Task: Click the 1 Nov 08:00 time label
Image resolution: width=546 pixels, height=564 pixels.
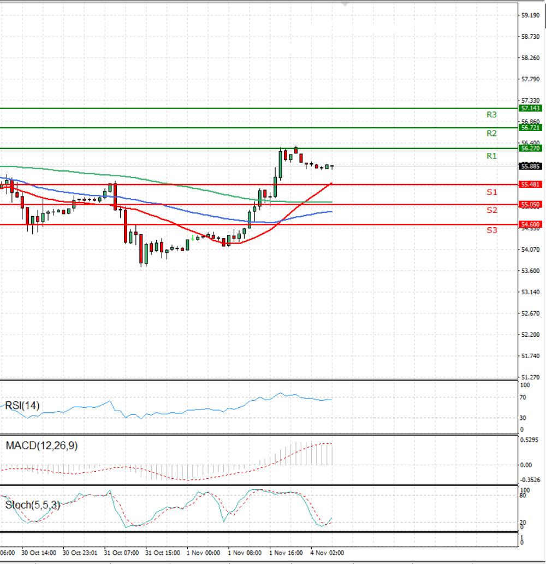Action: coord(245,553)
